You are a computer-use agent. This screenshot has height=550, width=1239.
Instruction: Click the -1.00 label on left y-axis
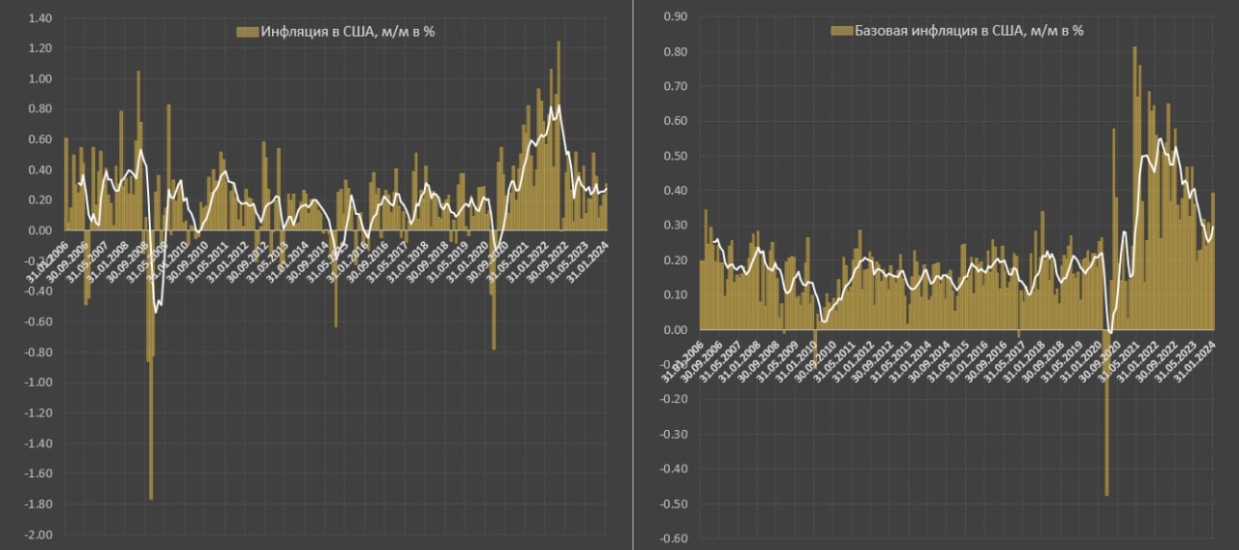coord(38,383)
